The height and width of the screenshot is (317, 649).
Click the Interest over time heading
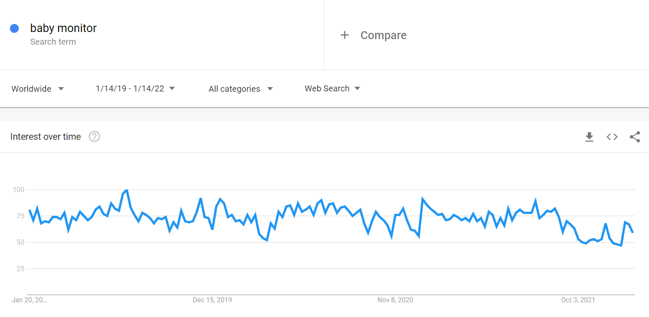point(46,136)
